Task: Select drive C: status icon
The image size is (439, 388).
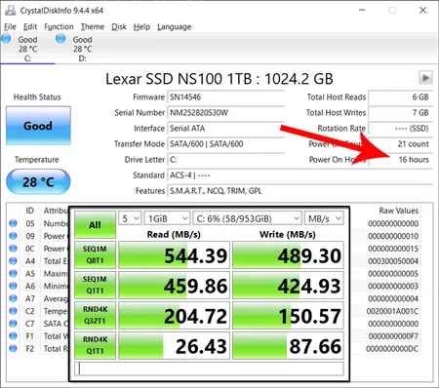Action: pos(6,39)
